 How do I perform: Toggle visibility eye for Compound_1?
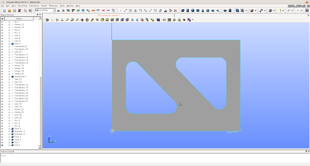tap(2, 77)
